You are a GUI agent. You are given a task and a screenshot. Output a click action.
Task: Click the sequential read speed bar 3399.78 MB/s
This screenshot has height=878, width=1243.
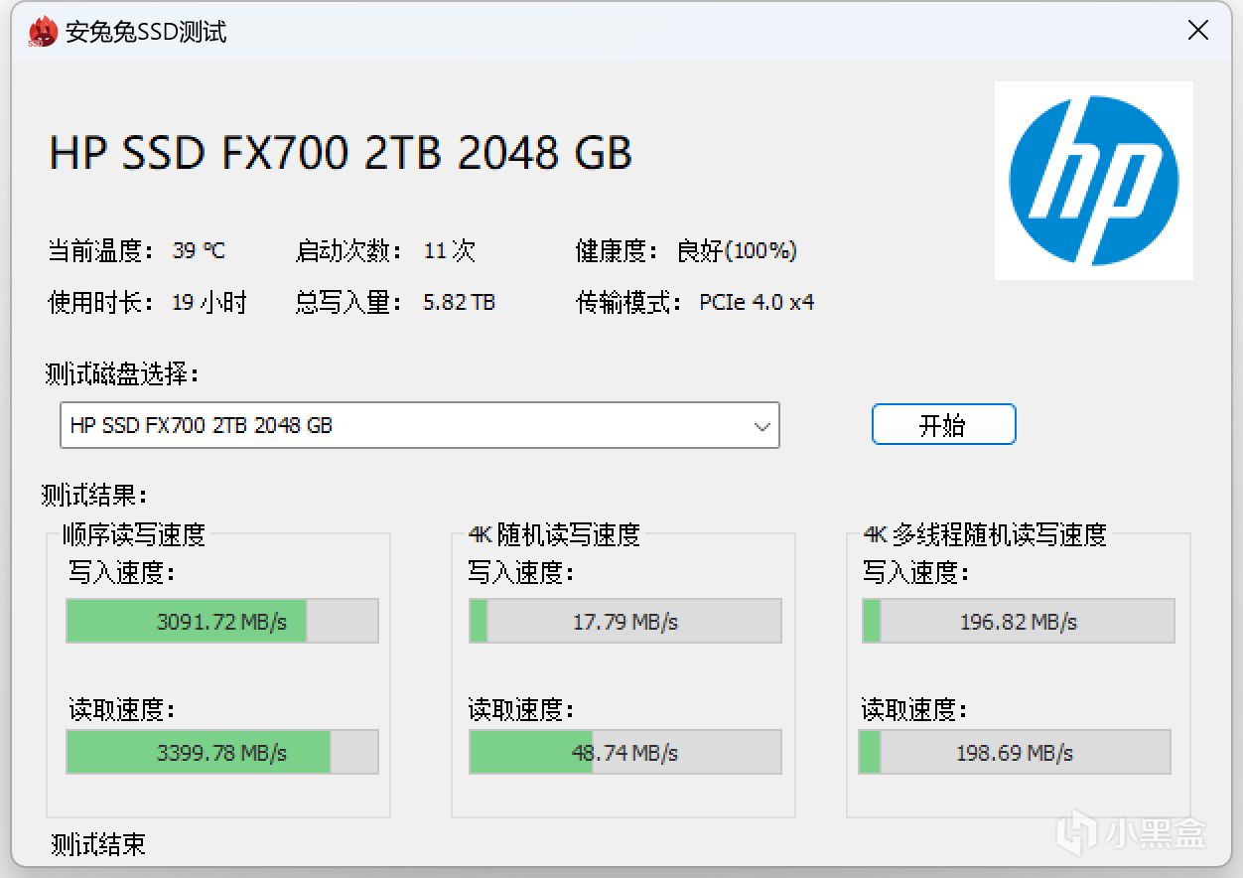222,753
